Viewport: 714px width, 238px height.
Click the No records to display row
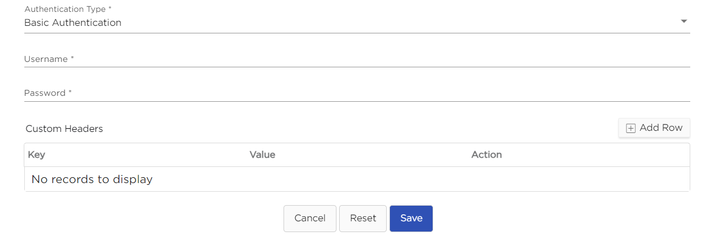tap(92, 179)
